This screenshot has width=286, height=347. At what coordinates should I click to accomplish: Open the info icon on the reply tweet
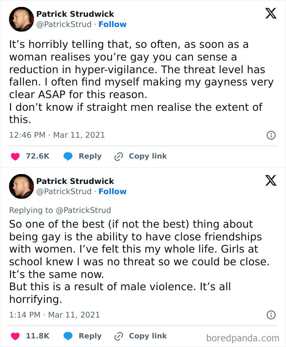click(x=271, y=315)
